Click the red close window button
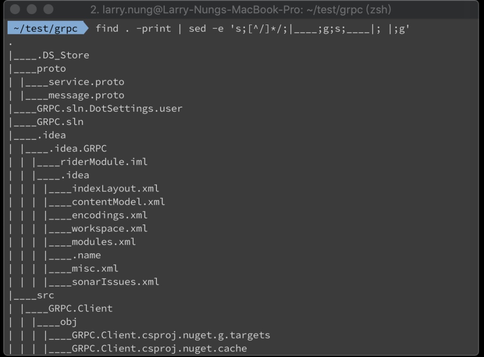 pyautogui.click(x=15, y=9)
